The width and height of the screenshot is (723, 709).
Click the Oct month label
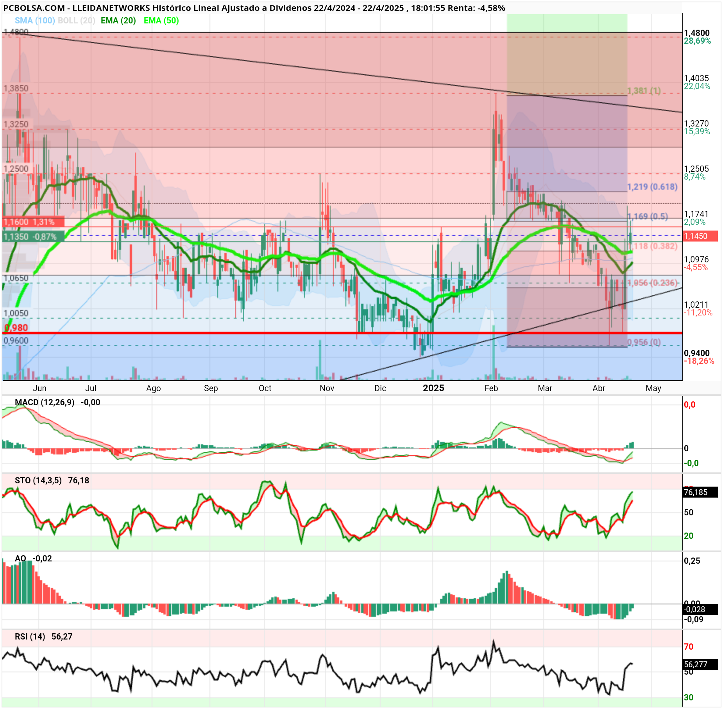(x=265, y=388)
